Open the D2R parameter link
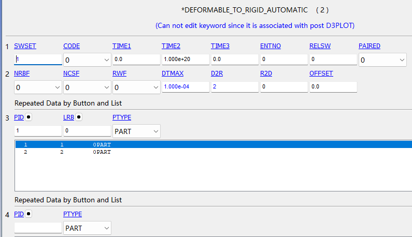This screenshot has width=412, height=237. click(217, 73)
